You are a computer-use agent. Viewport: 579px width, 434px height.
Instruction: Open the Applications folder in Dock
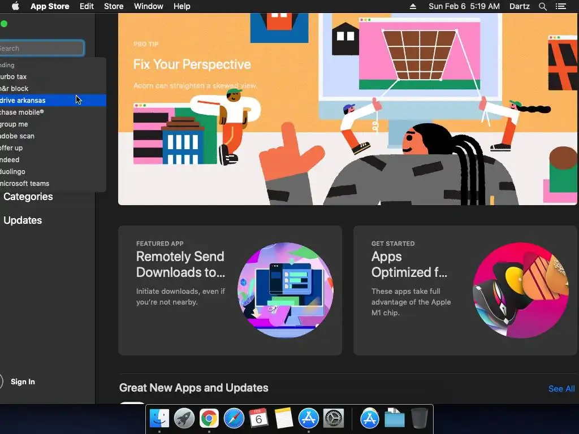pyautogui.click(x=370, y=419)
